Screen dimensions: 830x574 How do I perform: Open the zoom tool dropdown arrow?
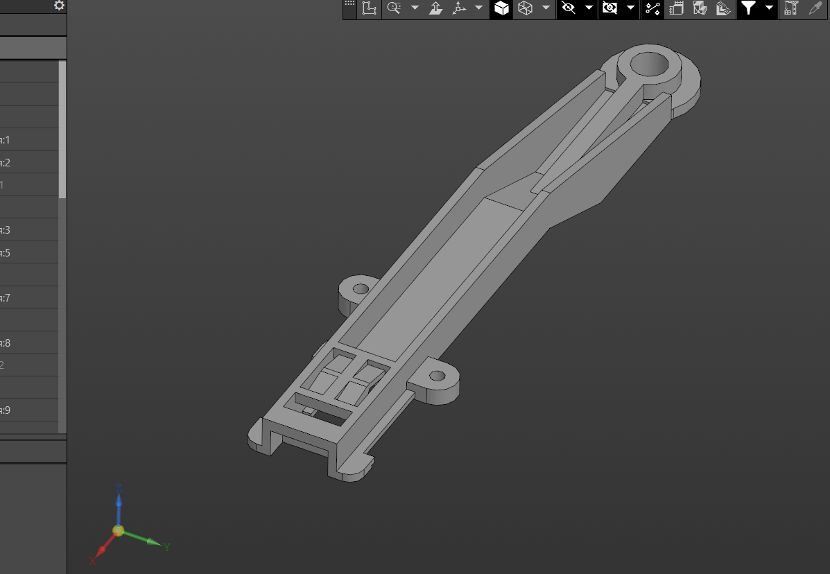415,8
